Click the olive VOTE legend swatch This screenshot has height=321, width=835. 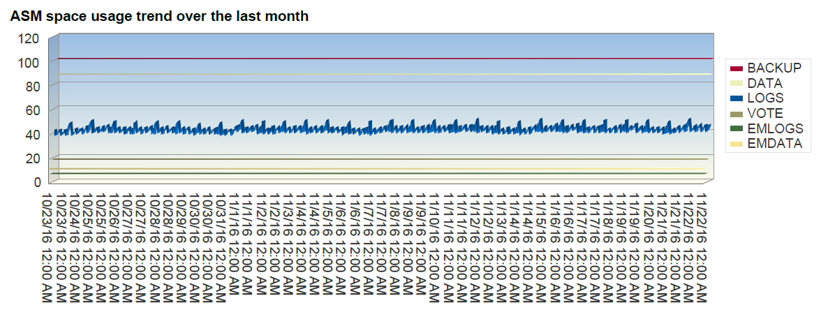[736, 114]
